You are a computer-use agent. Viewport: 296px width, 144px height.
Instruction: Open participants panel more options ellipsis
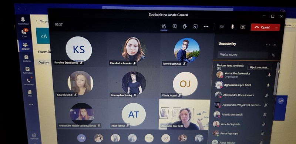pyautogui.click(x=268, y=45)
